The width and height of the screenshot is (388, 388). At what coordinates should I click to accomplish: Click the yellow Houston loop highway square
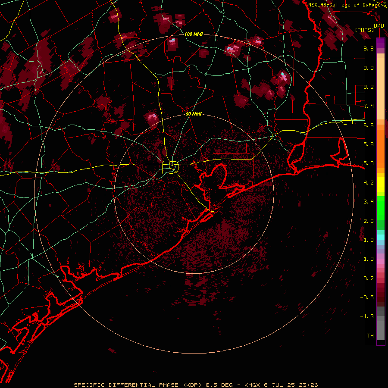point(170,167)
